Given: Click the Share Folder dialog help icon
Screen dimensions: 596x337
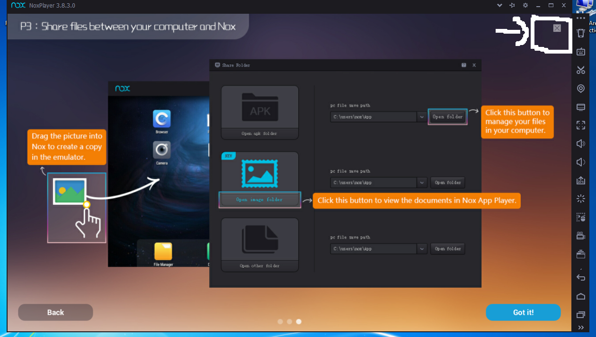Looking at the screenshot, I should (464, 65).
